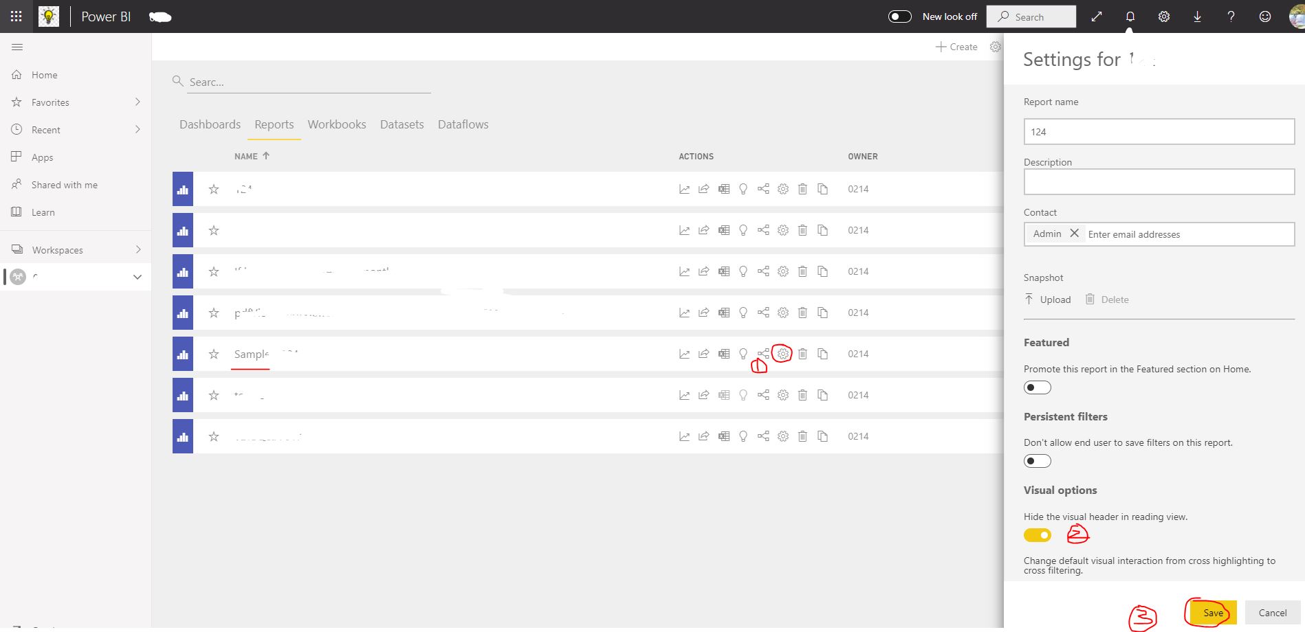Viewport: 1305px width, 632px height.
Task: Open settings gear for the Sample report
Action: (783, 354)
